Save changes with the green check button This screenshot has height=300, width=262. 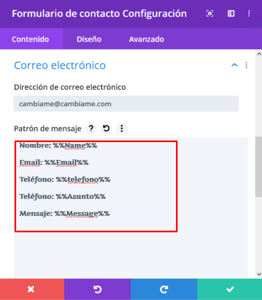pos(230,289)
